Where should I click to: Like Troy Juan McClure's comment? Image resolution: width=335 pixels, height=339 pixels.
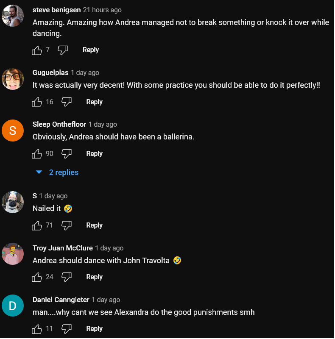[37, 277]
